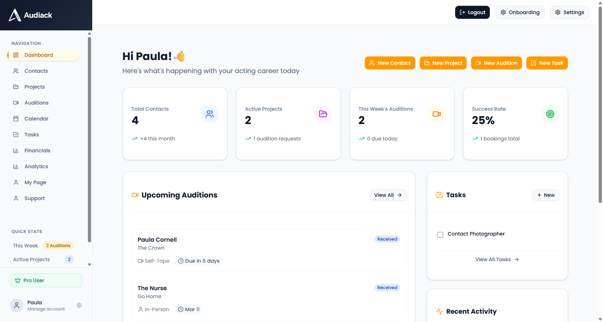The image size is (603, 322).
Task: Click the Mar 11 date label
Action: pos(189,309)
